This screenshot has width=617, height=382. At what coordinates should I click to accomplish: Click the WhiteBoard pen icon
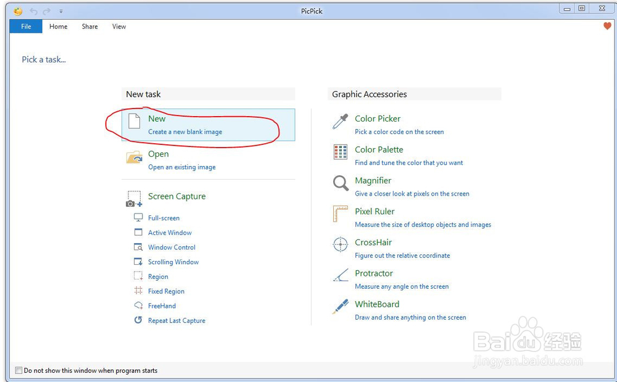[x=341, y=307]
